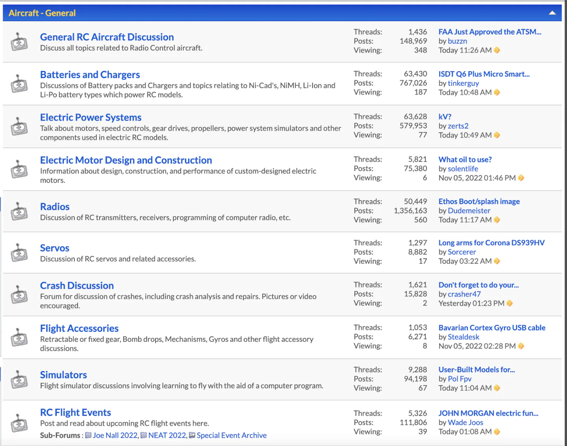Open the Aircraft - General category header link

[x=42, y=13]
